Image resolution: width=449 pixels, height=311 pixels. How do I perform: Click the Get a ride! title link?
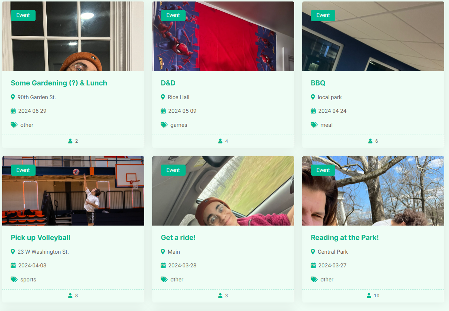tap(178, 238)
